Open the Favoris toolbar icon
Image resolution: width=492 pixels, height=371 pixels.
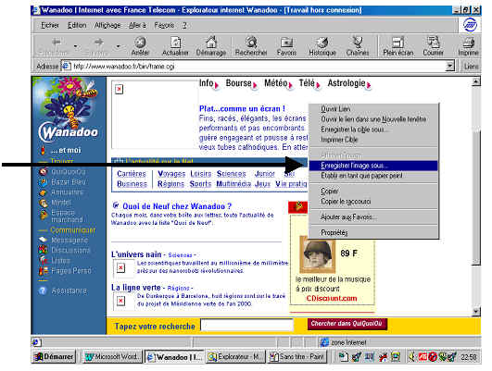pos(286,43)
